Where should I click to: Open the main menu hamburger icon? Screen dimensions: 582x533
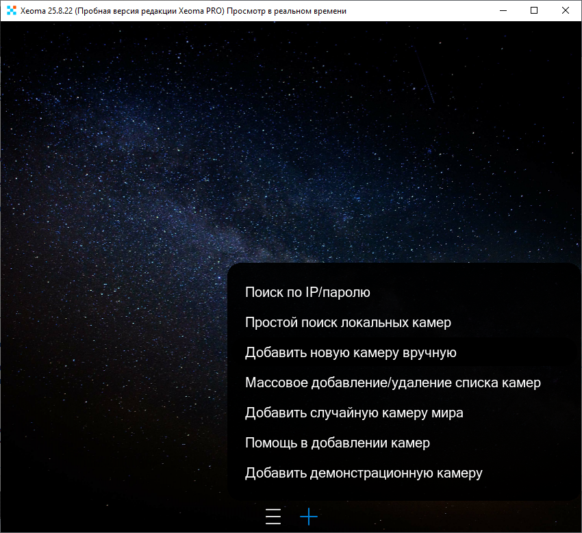coord(273,517)
